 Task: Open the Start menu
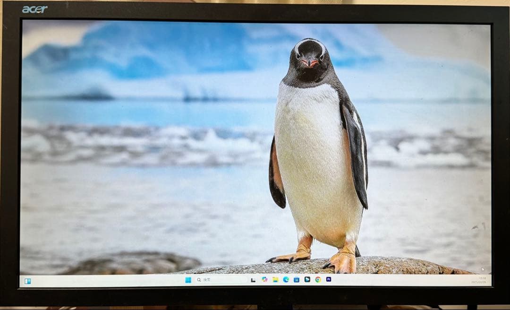(188, 280)
